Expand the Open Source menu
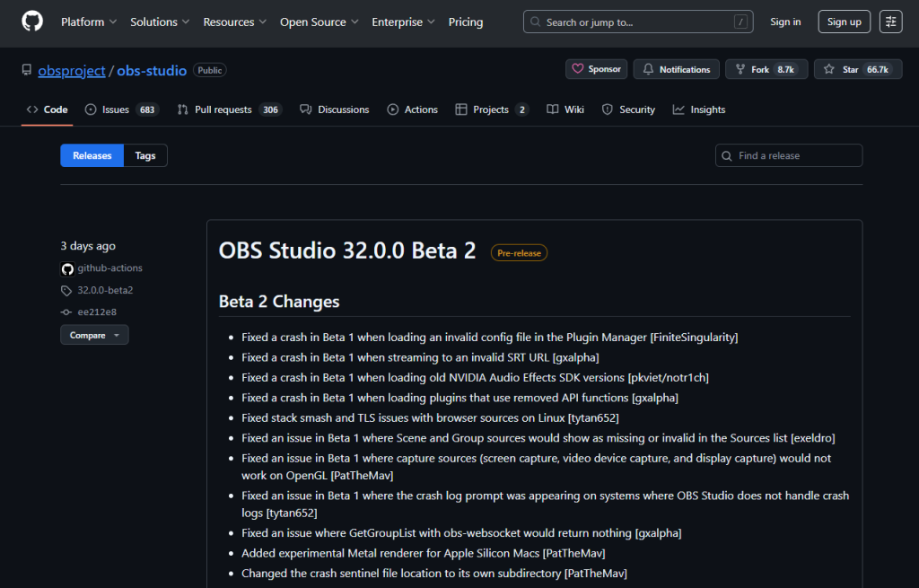 tap(319, 22)
